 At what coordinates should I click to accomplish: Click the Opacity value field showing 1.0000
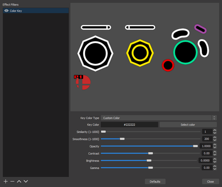206,146
